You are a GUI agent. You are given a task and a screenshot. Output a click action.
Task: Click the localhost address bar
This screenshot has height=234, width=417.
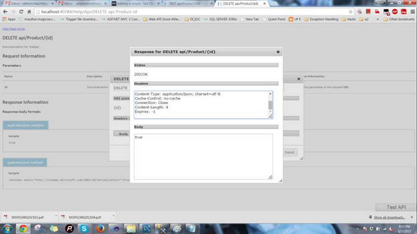[x=192, y=12]
